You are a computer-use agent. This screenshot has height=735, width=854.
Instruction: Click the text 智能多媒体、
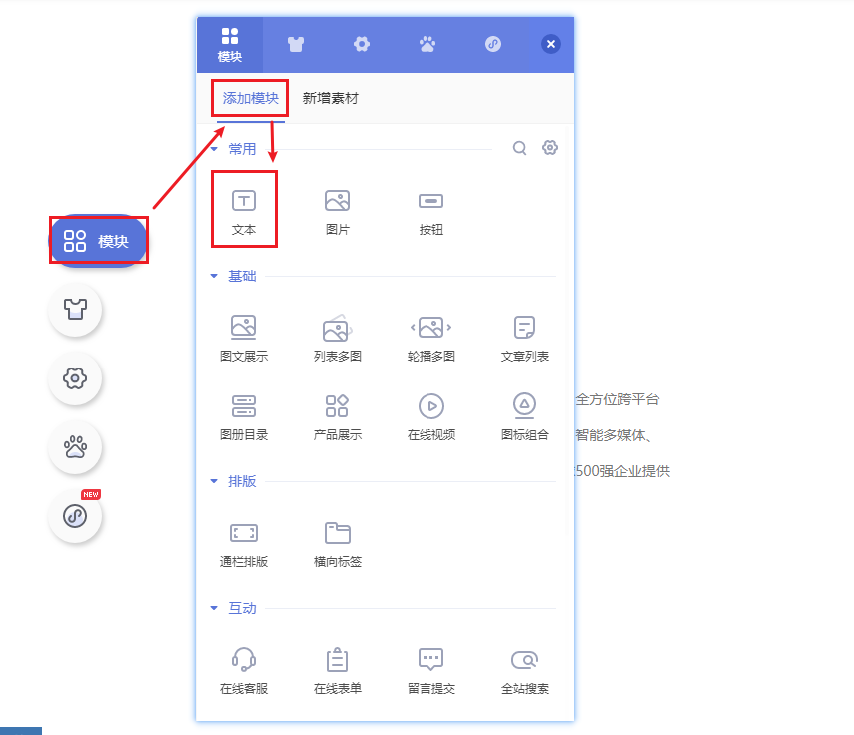pos(613,435)
